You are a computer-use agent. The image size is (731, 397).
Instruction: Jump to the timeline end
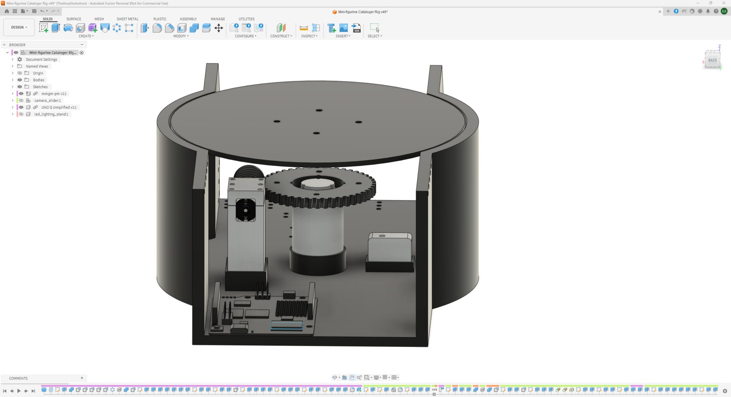click(33, 391)
